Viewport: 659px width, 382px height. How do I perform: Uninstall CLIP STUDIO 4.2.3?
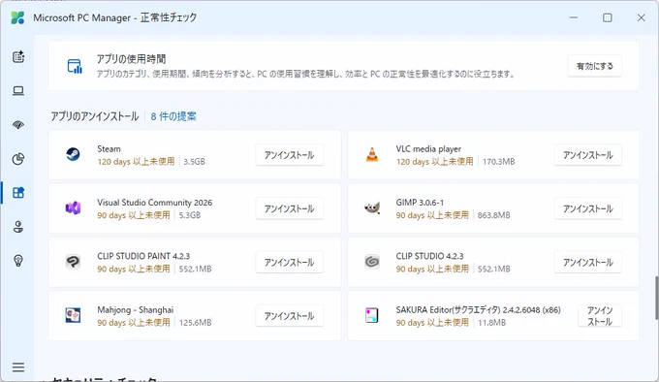588,262
